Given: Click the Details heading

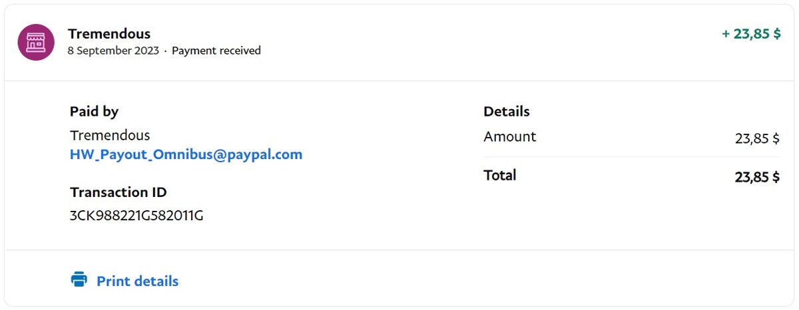Looking at the screenshot, I should (507, 112).
